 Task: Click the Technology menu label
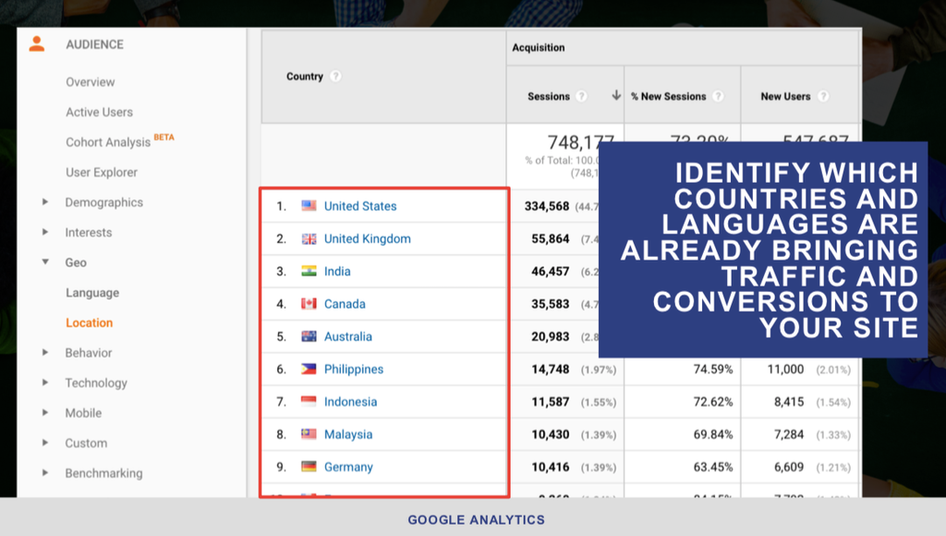tap(96, 384)
